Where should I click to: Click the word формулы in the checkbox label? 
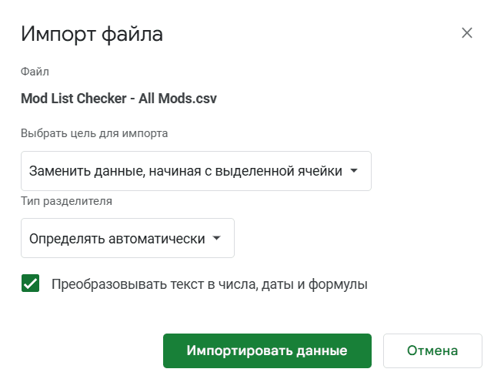click(x=338, y=285)
